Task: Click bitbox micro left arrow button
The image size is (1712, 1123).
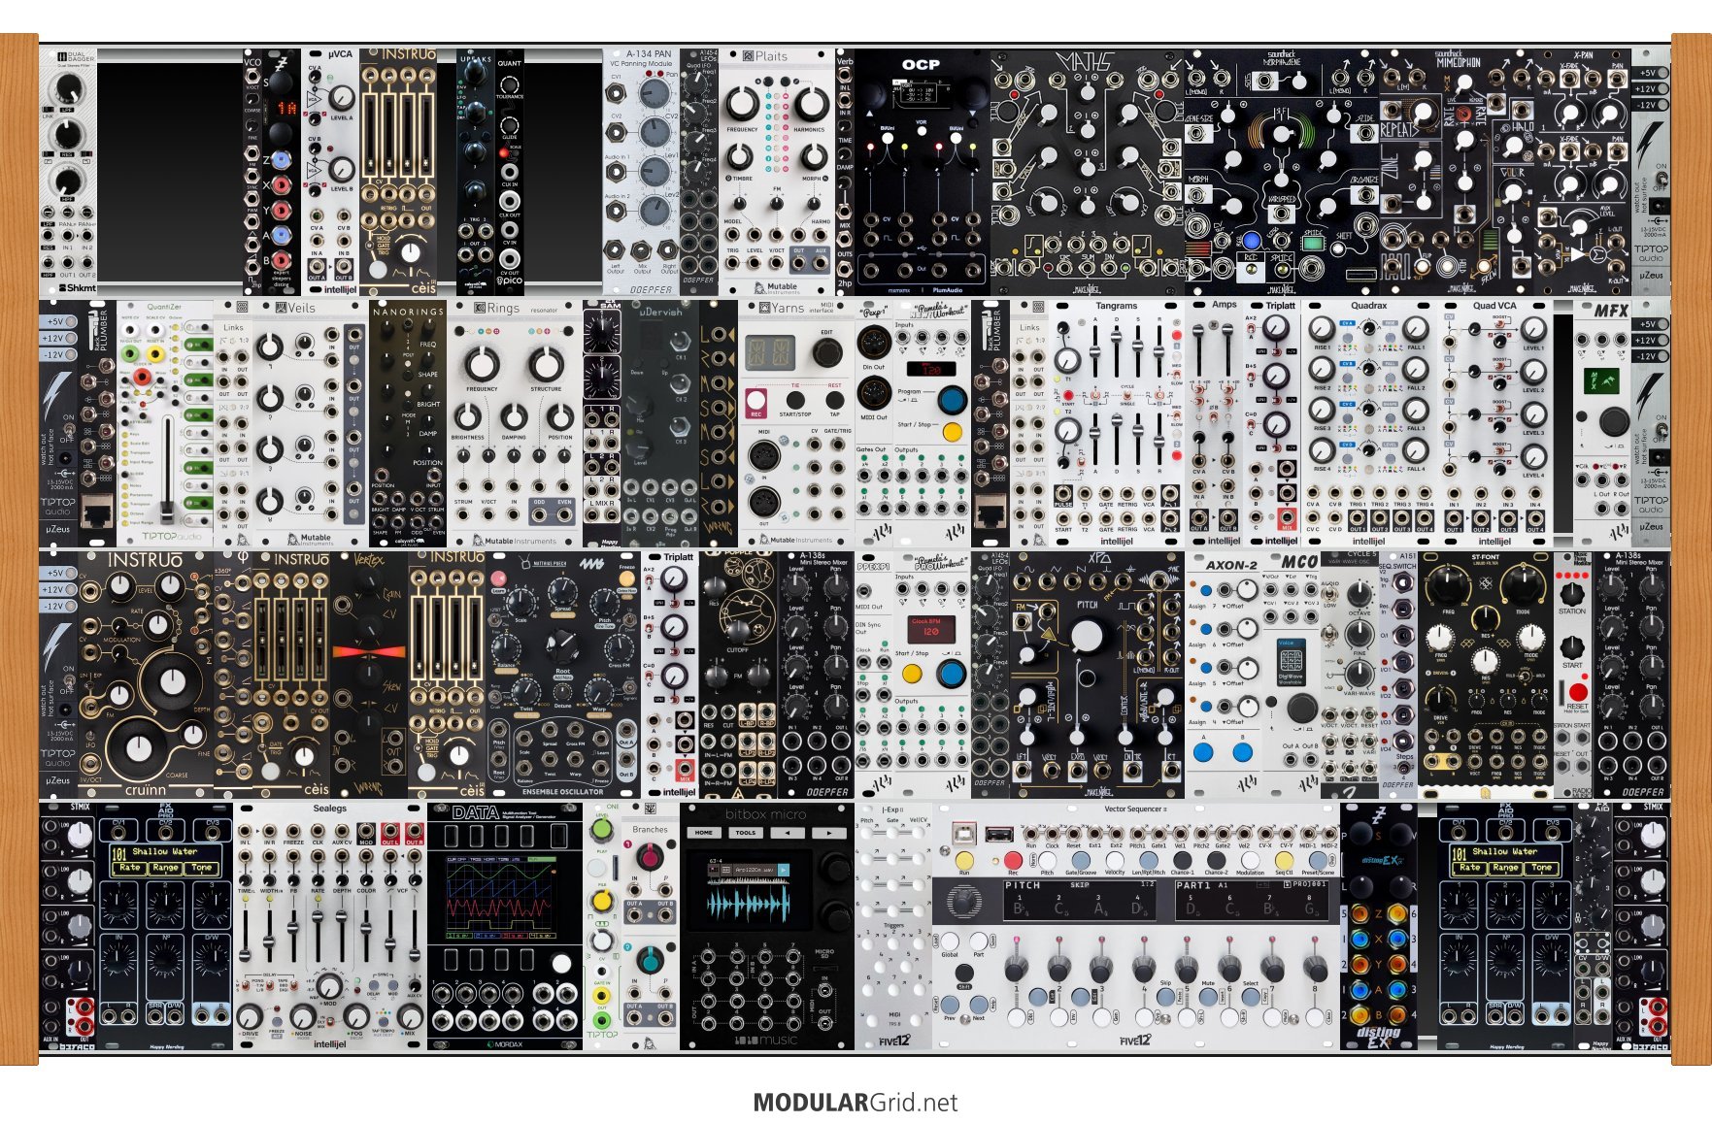Action: pos(788,833)
